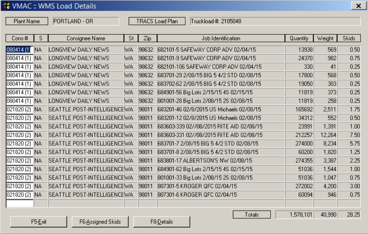Click the empty Cons-# cell in last row
368x234 pixels.
point(20,203)
